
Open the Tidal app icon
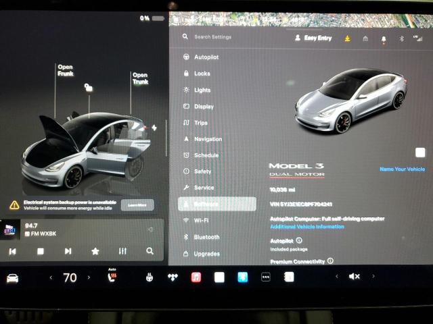tap(173, 277)
